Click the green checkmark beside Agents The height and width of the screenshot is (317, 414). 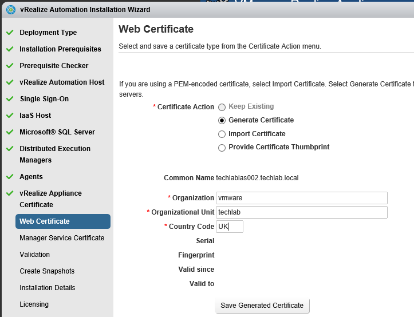tap(10, 177)
